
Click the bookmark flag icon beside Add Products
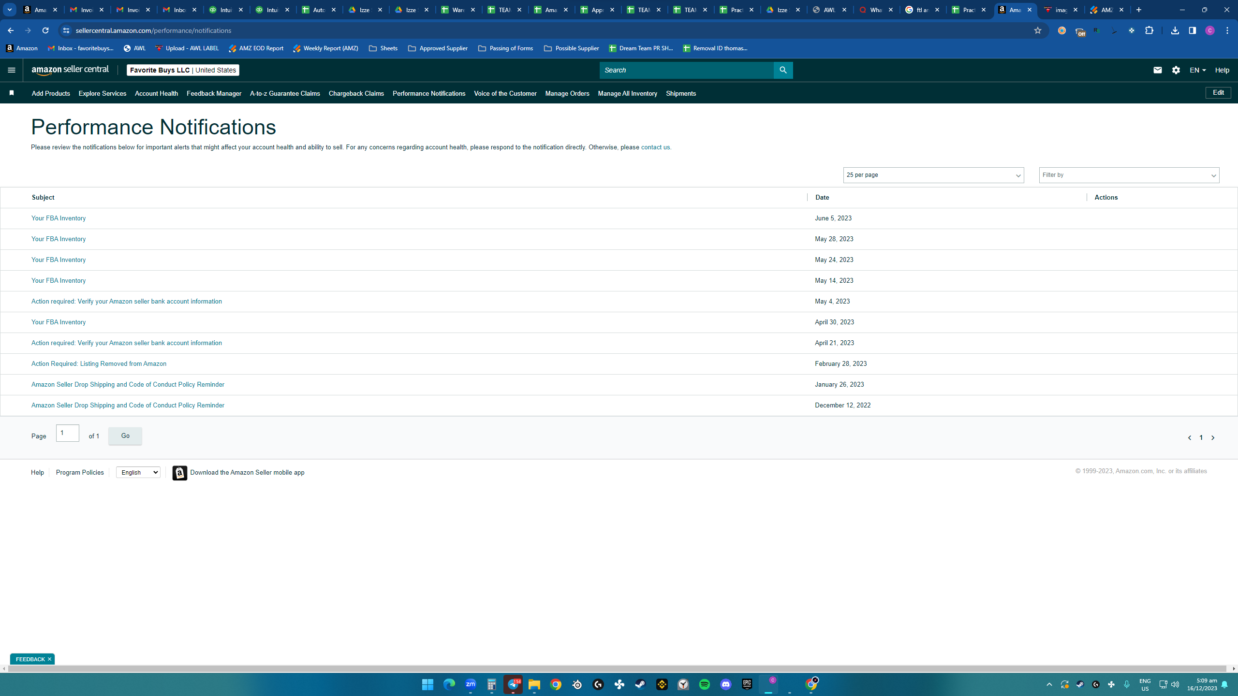point(12,93)
